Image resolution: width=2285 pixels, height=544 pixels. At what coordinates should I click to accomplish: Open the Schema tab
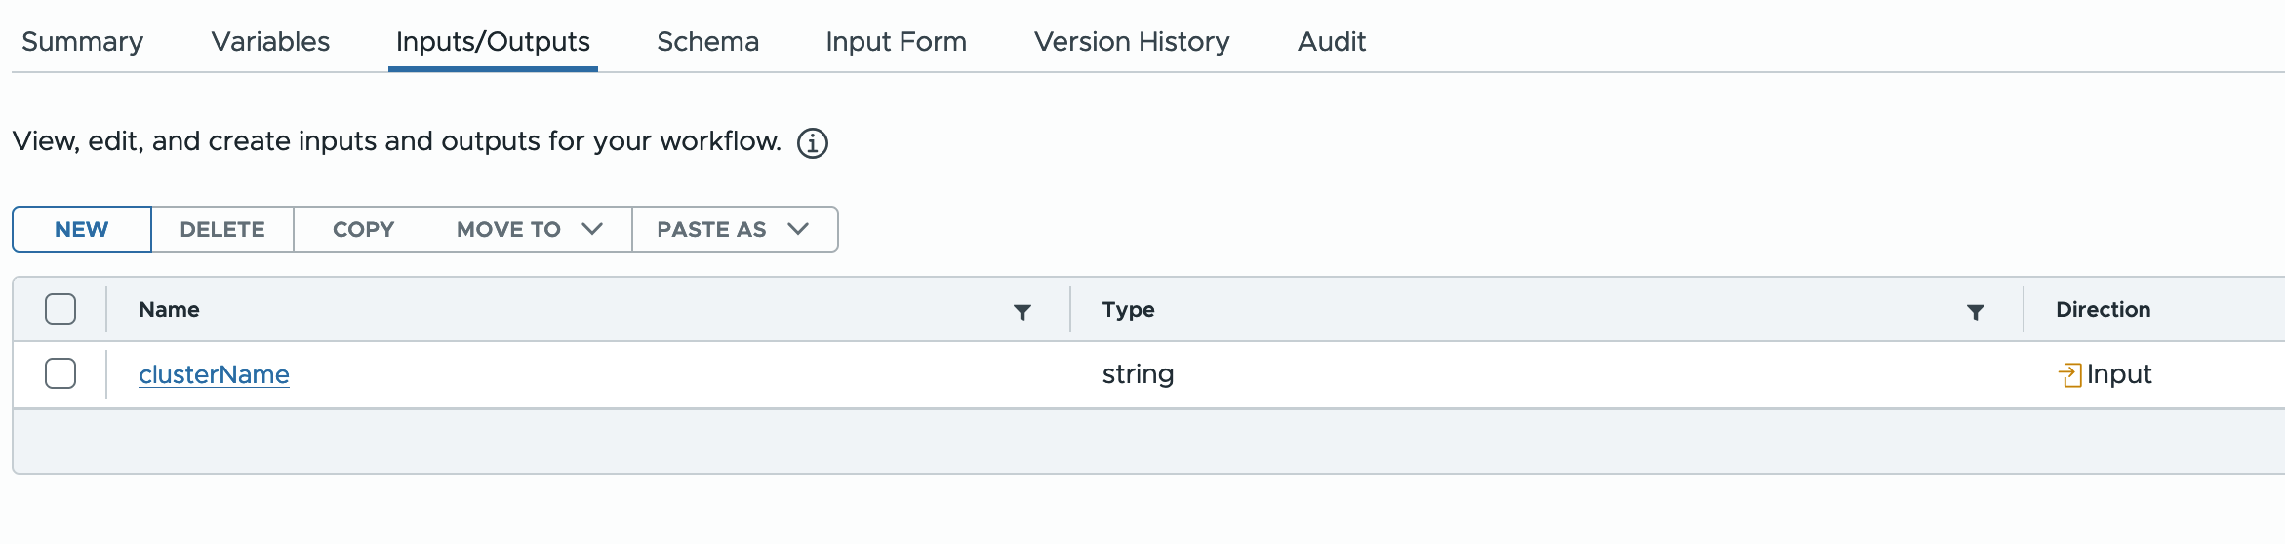(x=707, y=42)
